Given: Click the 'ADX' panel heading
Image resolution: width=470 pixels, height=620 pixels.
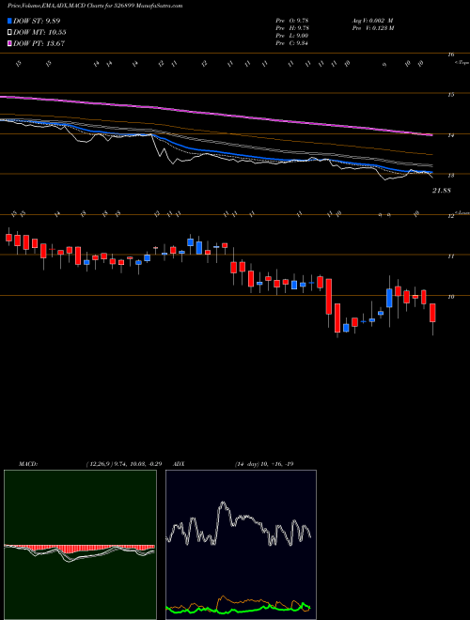Looking at the screenshot, I should click(x=179, y=464).
